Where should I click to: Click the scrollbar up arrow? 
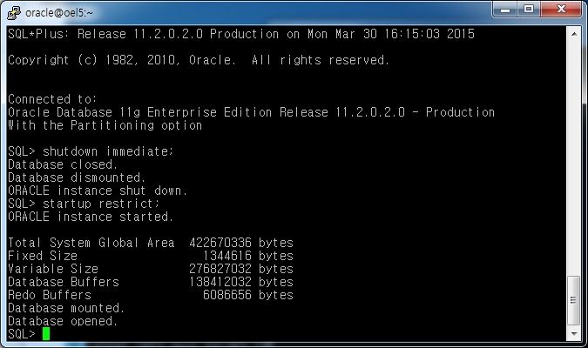pos(574,34)
